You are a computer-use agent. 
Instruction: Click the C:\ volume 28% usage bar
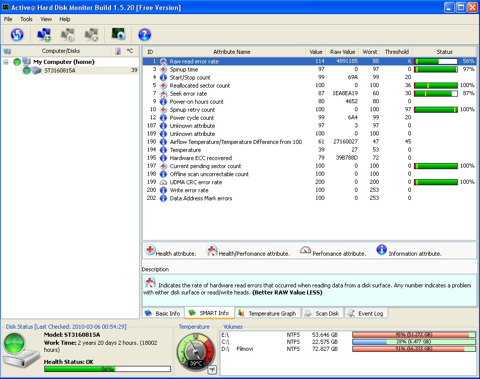click(x=414, y=342)
